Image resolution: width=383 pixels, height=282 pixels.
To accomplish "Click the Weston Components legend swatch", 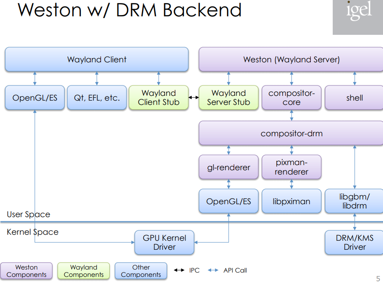I will tap(26, 270).
